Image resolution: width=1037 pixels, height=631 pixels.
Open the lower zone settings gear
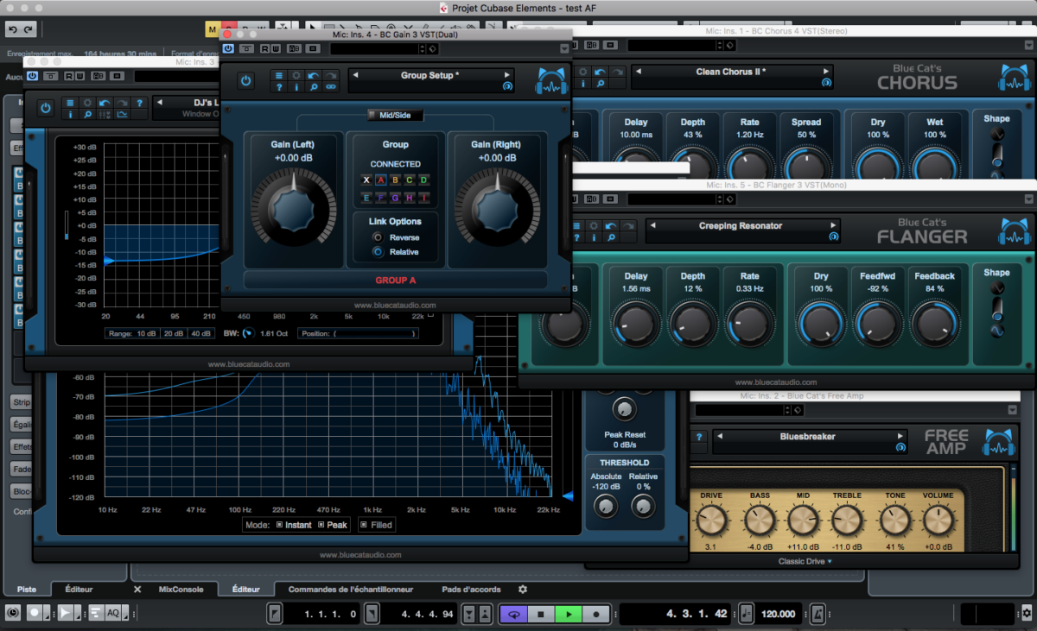[x=523, y=590]
